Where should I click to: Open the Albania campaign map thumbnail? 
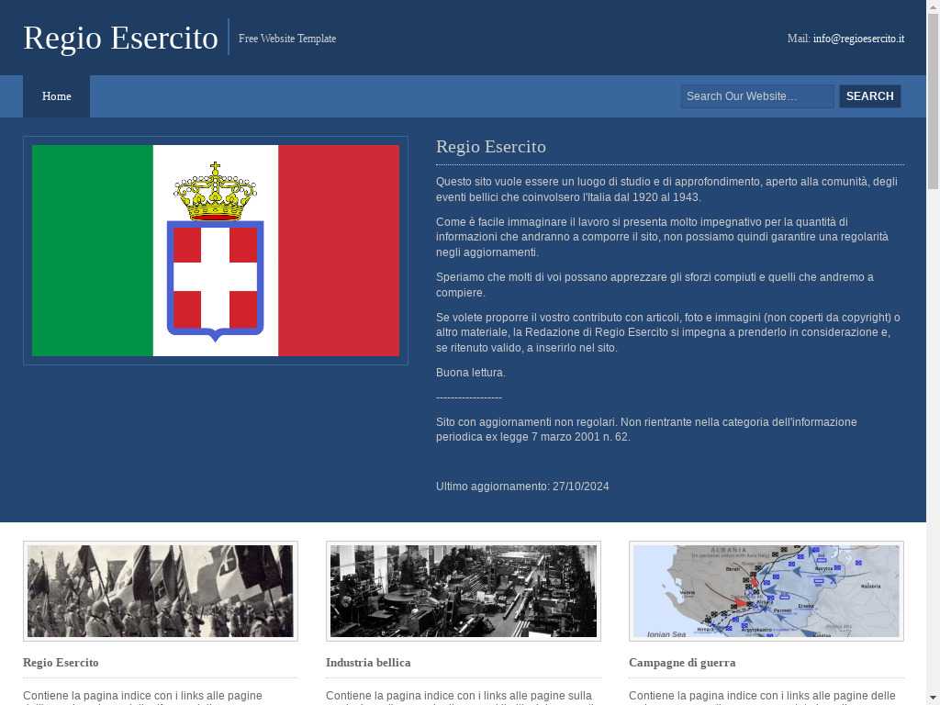(767, 591)
